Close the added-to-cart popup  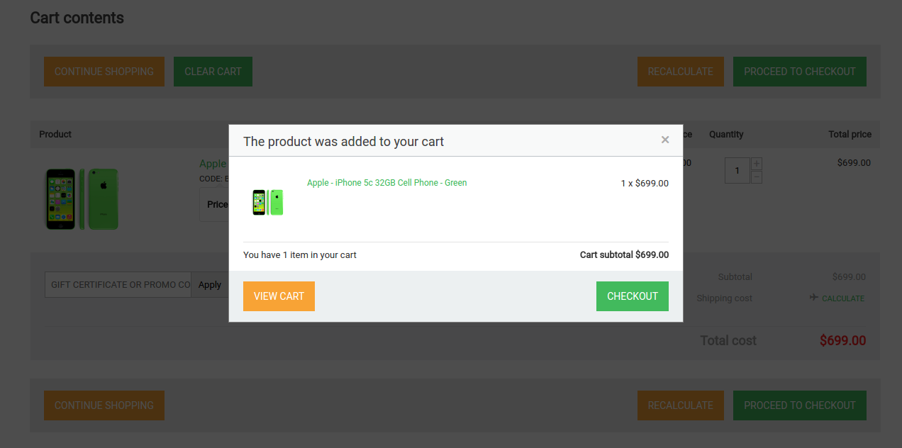(665, 140)
